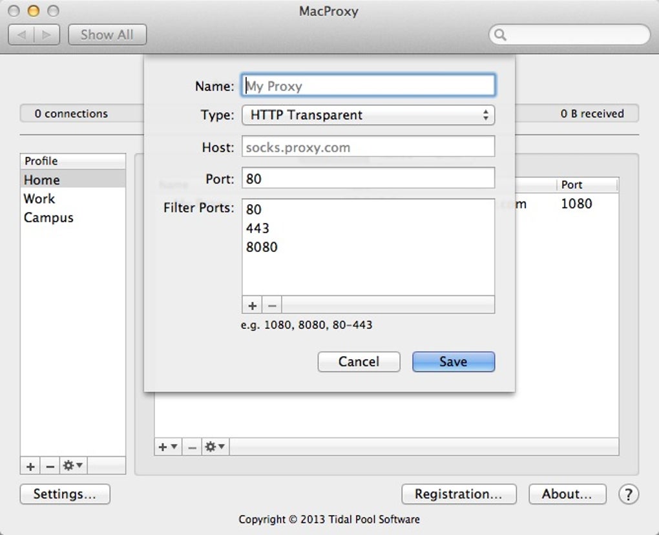Remove the selected proxy with minus
The width and height of the screenshot is (659, 535).
pos(192,446)
